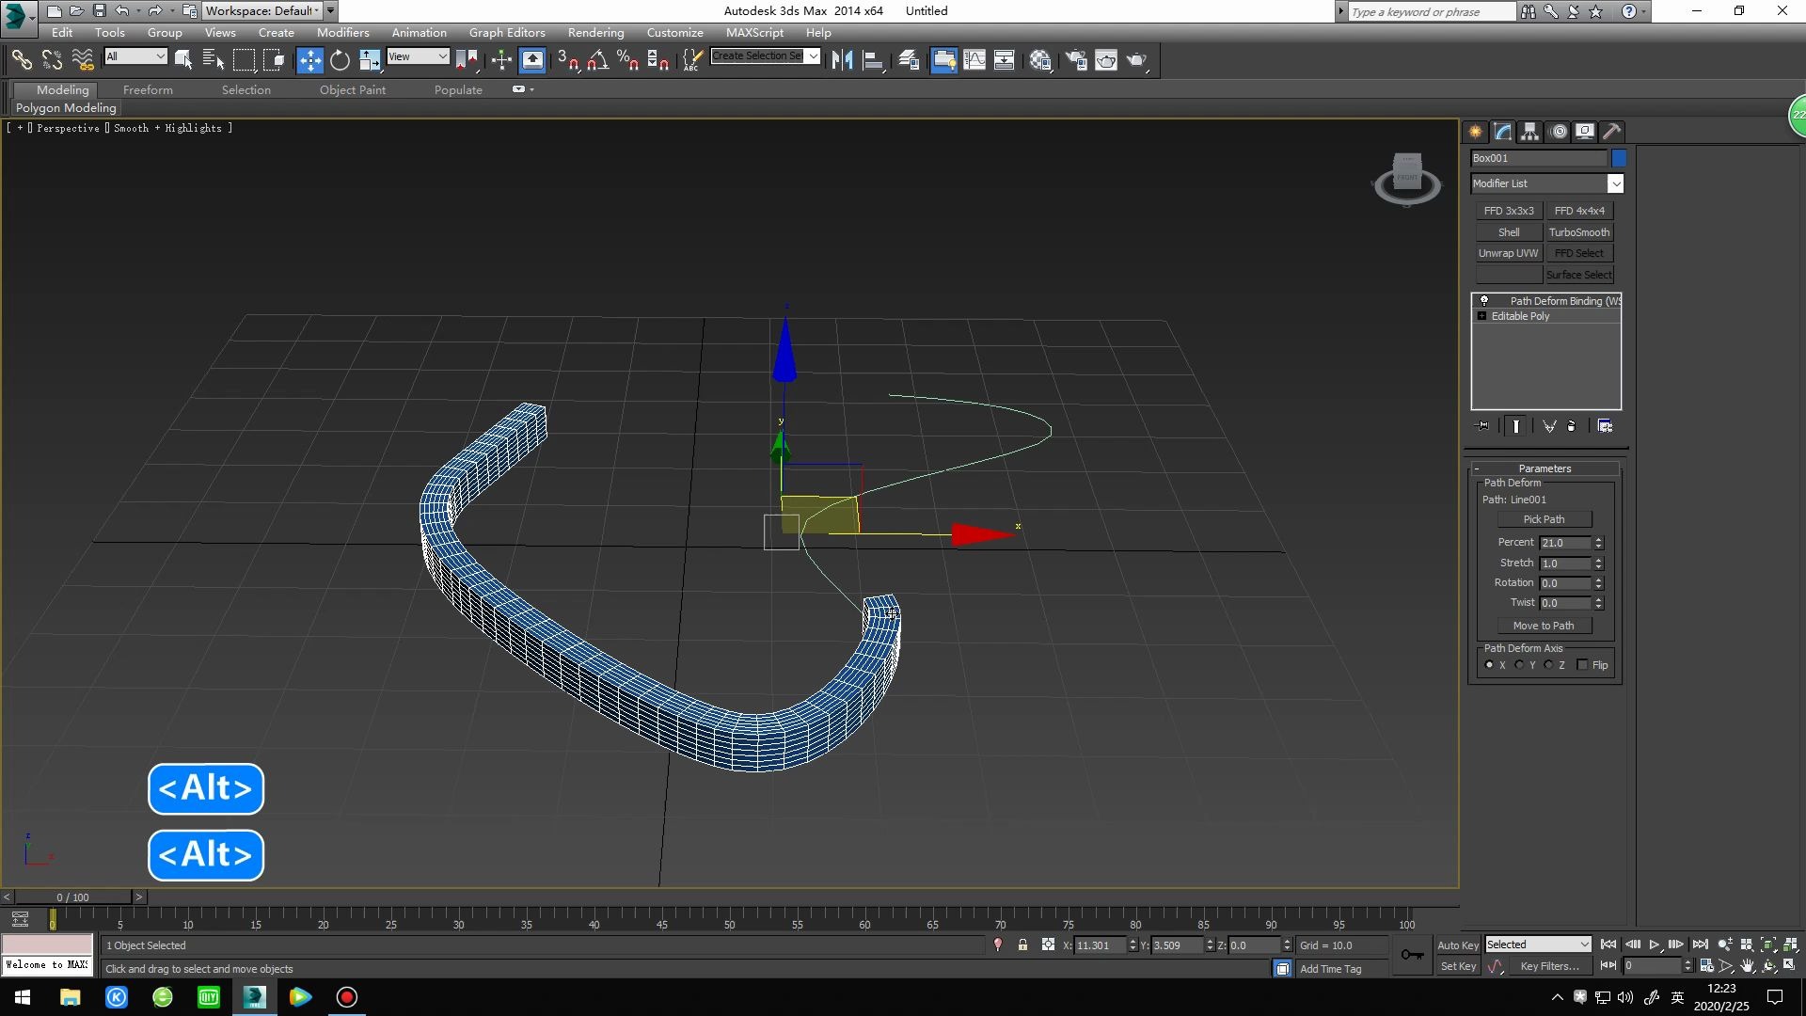
Task: Open the Curve Editor icon
Action: pos(974,60)
